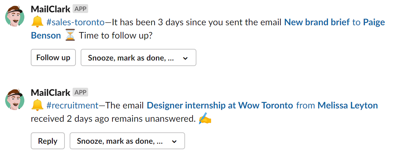Viewport: 396px width, 157px height.
Task: Click the writing hand emoji after unanswered
Action: pos(205,119)
